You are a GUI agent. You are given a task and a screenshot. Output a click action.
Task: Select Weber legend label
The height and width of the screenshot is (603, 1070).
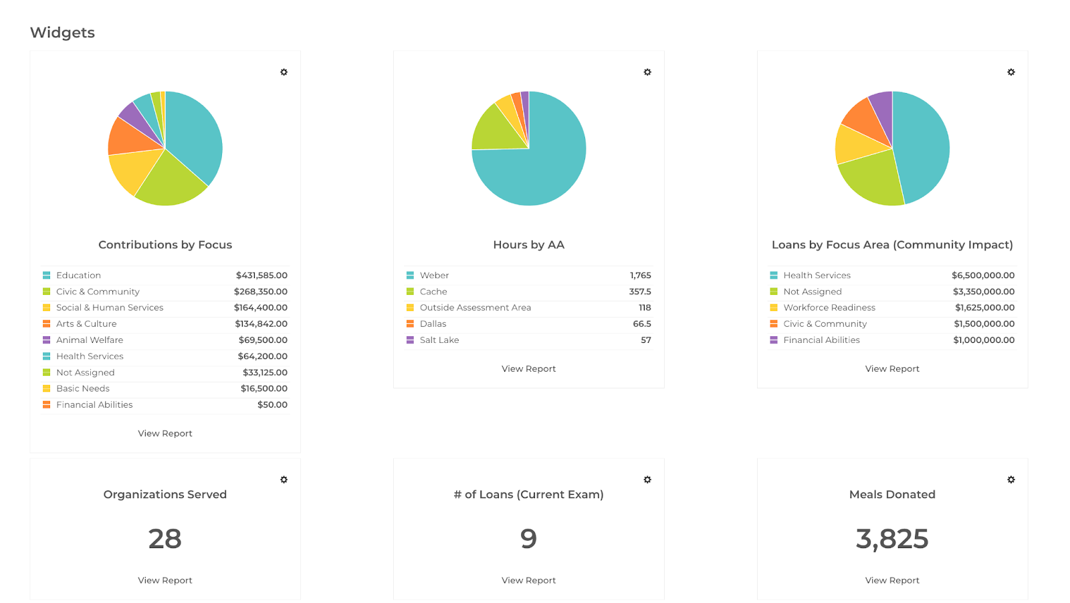[434, 275]
